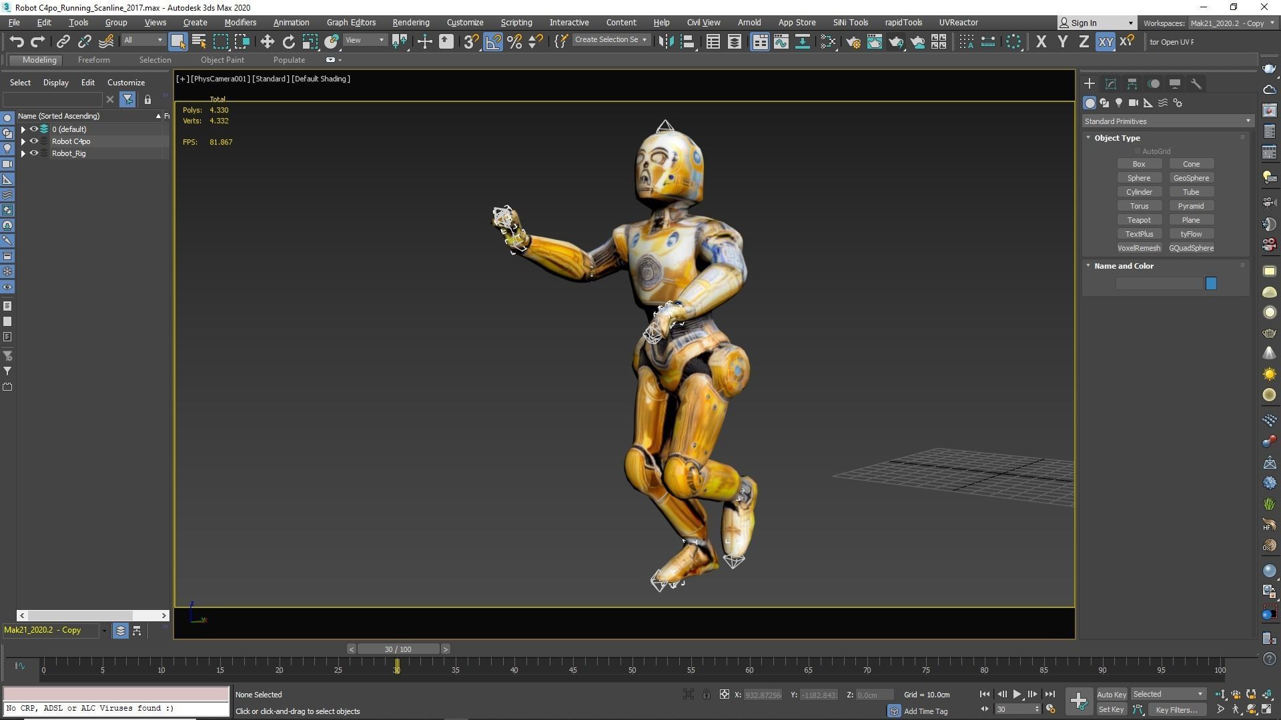
Task: Open Key Filters dialog
Action: coord(1176,710)
